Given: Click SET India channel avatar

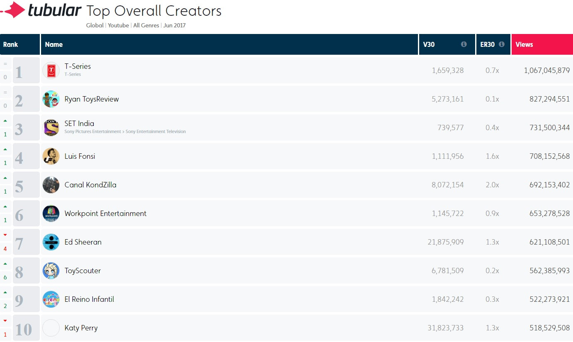Looking at the screenshot, I should pyautogui.click(x=51, y=128).
